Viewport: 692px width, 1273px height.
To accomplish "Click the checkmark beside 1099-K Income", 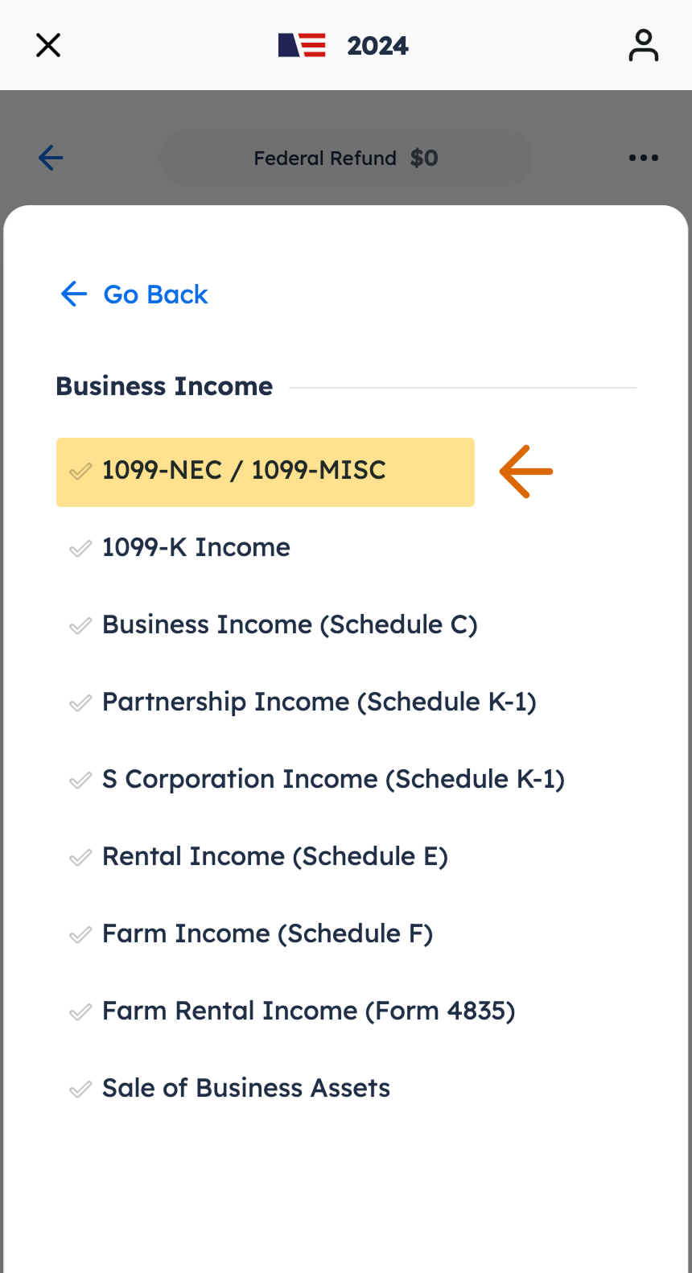I will pos(80,547).
